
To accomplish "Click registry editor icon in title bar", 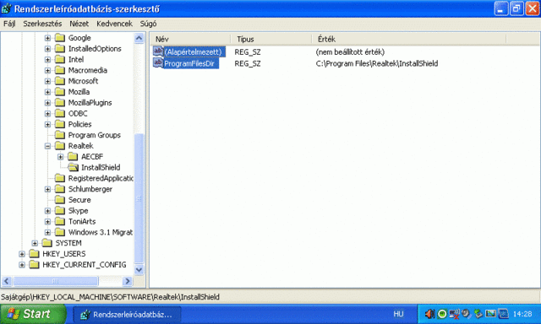I will [6, 8].
